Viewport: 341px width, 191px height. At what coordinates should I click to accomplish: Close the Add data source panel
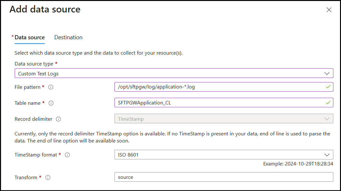point(329,10)
